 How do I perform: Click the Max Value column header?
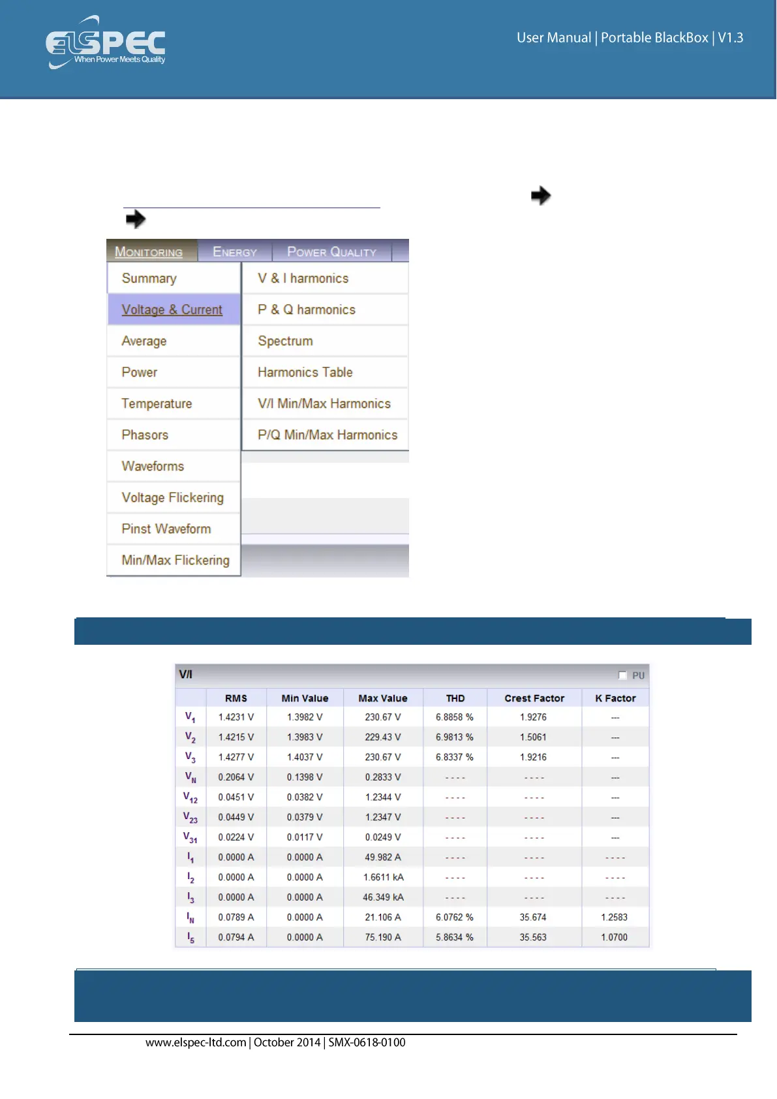383,698
